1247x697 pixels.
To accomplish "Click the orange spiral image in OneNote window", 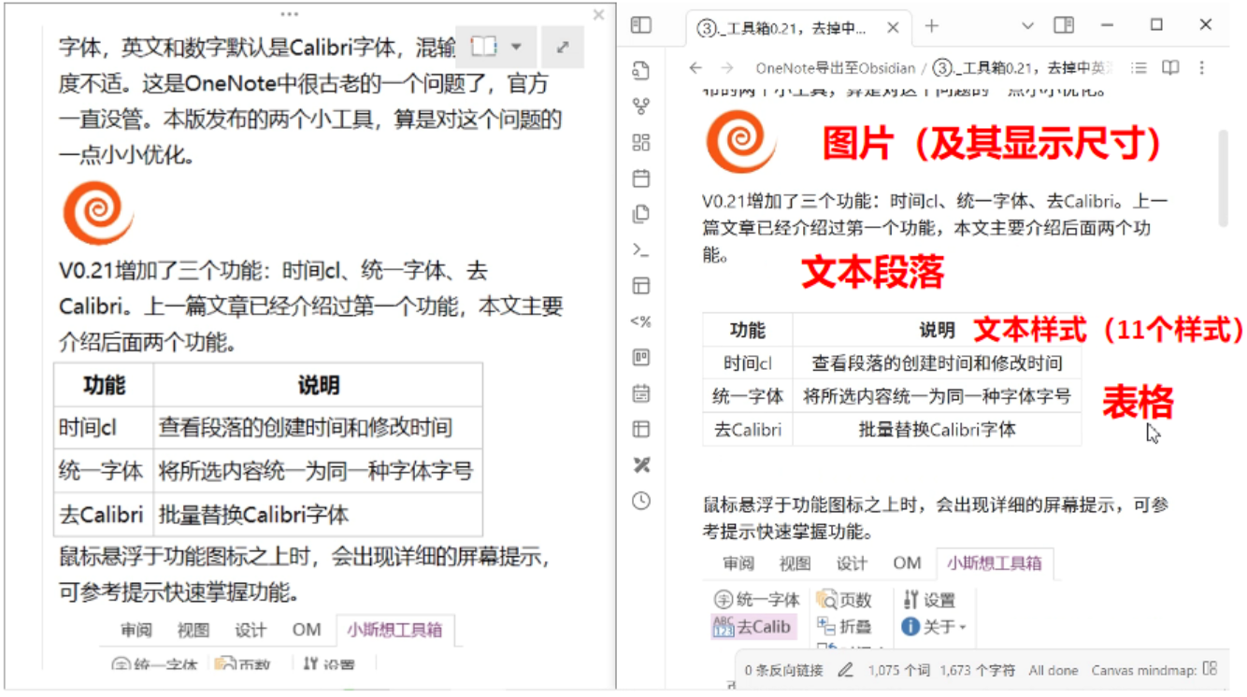I will [x=97, y=212].
